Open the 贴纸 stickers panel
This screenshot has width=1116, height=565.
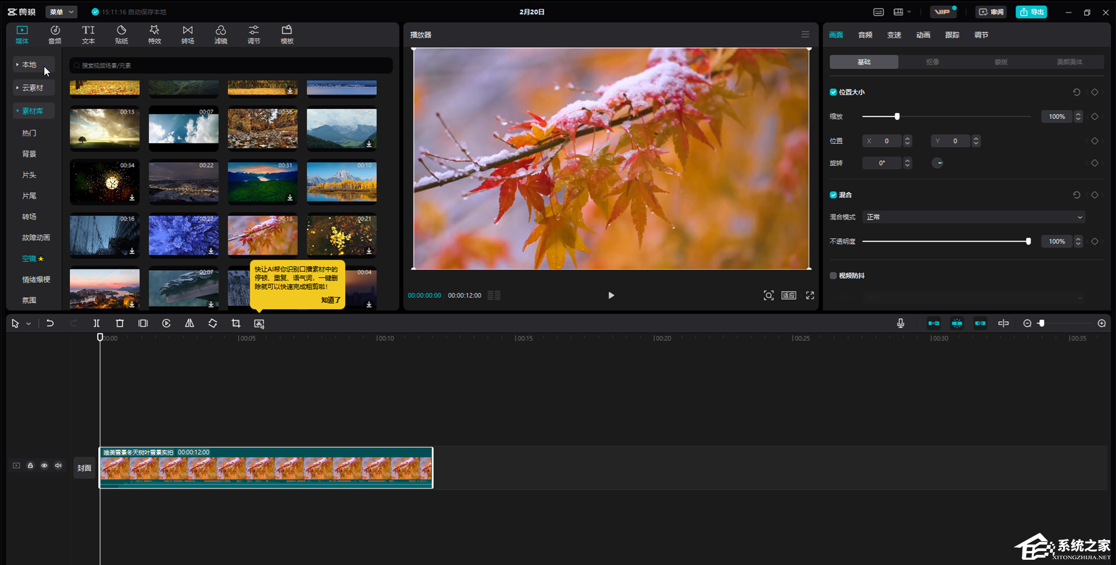[x=121, y=34]
